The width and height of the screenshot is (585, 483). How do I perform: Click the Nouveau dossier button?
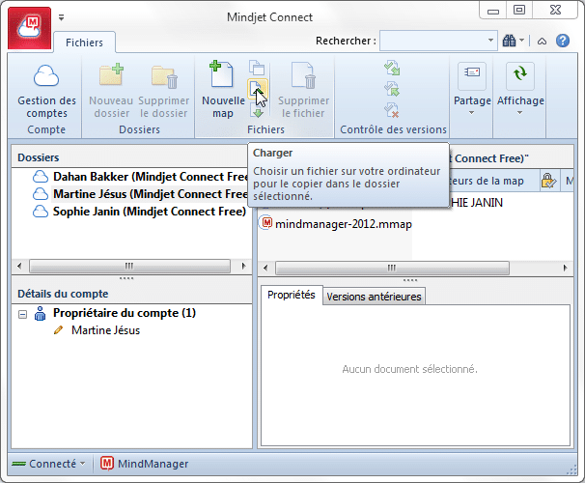click(x=111, y=92)
